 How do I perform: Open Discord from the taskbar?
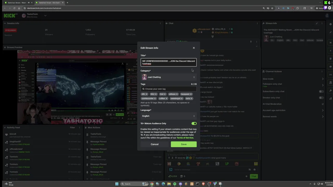pos(180,184)
